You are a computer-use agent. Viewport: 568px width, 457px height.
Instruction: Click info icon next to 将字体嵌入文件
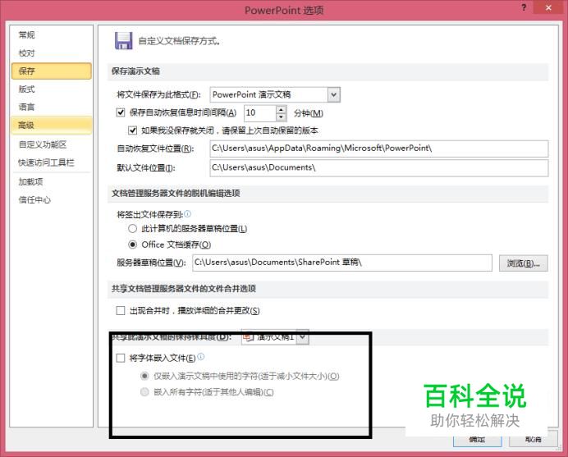tap(201, 357)
